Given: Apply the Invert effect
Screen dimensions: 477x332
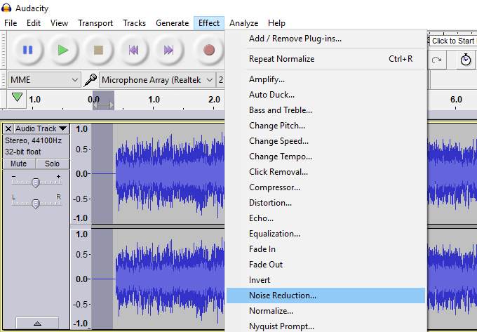Looking at the screenshot, I should (x=325, y=280).
